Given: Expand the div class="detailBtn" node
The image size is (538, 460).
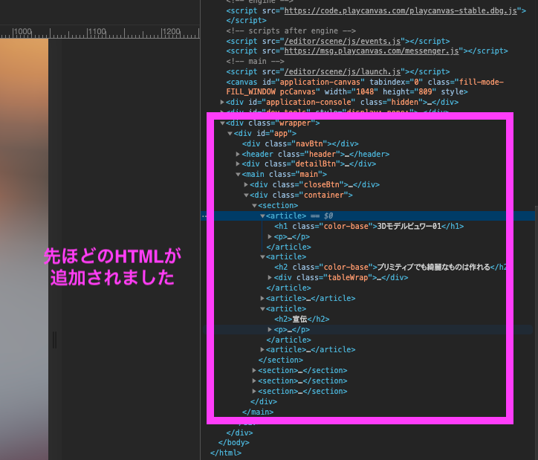Looking at the screenshot, I should 238,164.
